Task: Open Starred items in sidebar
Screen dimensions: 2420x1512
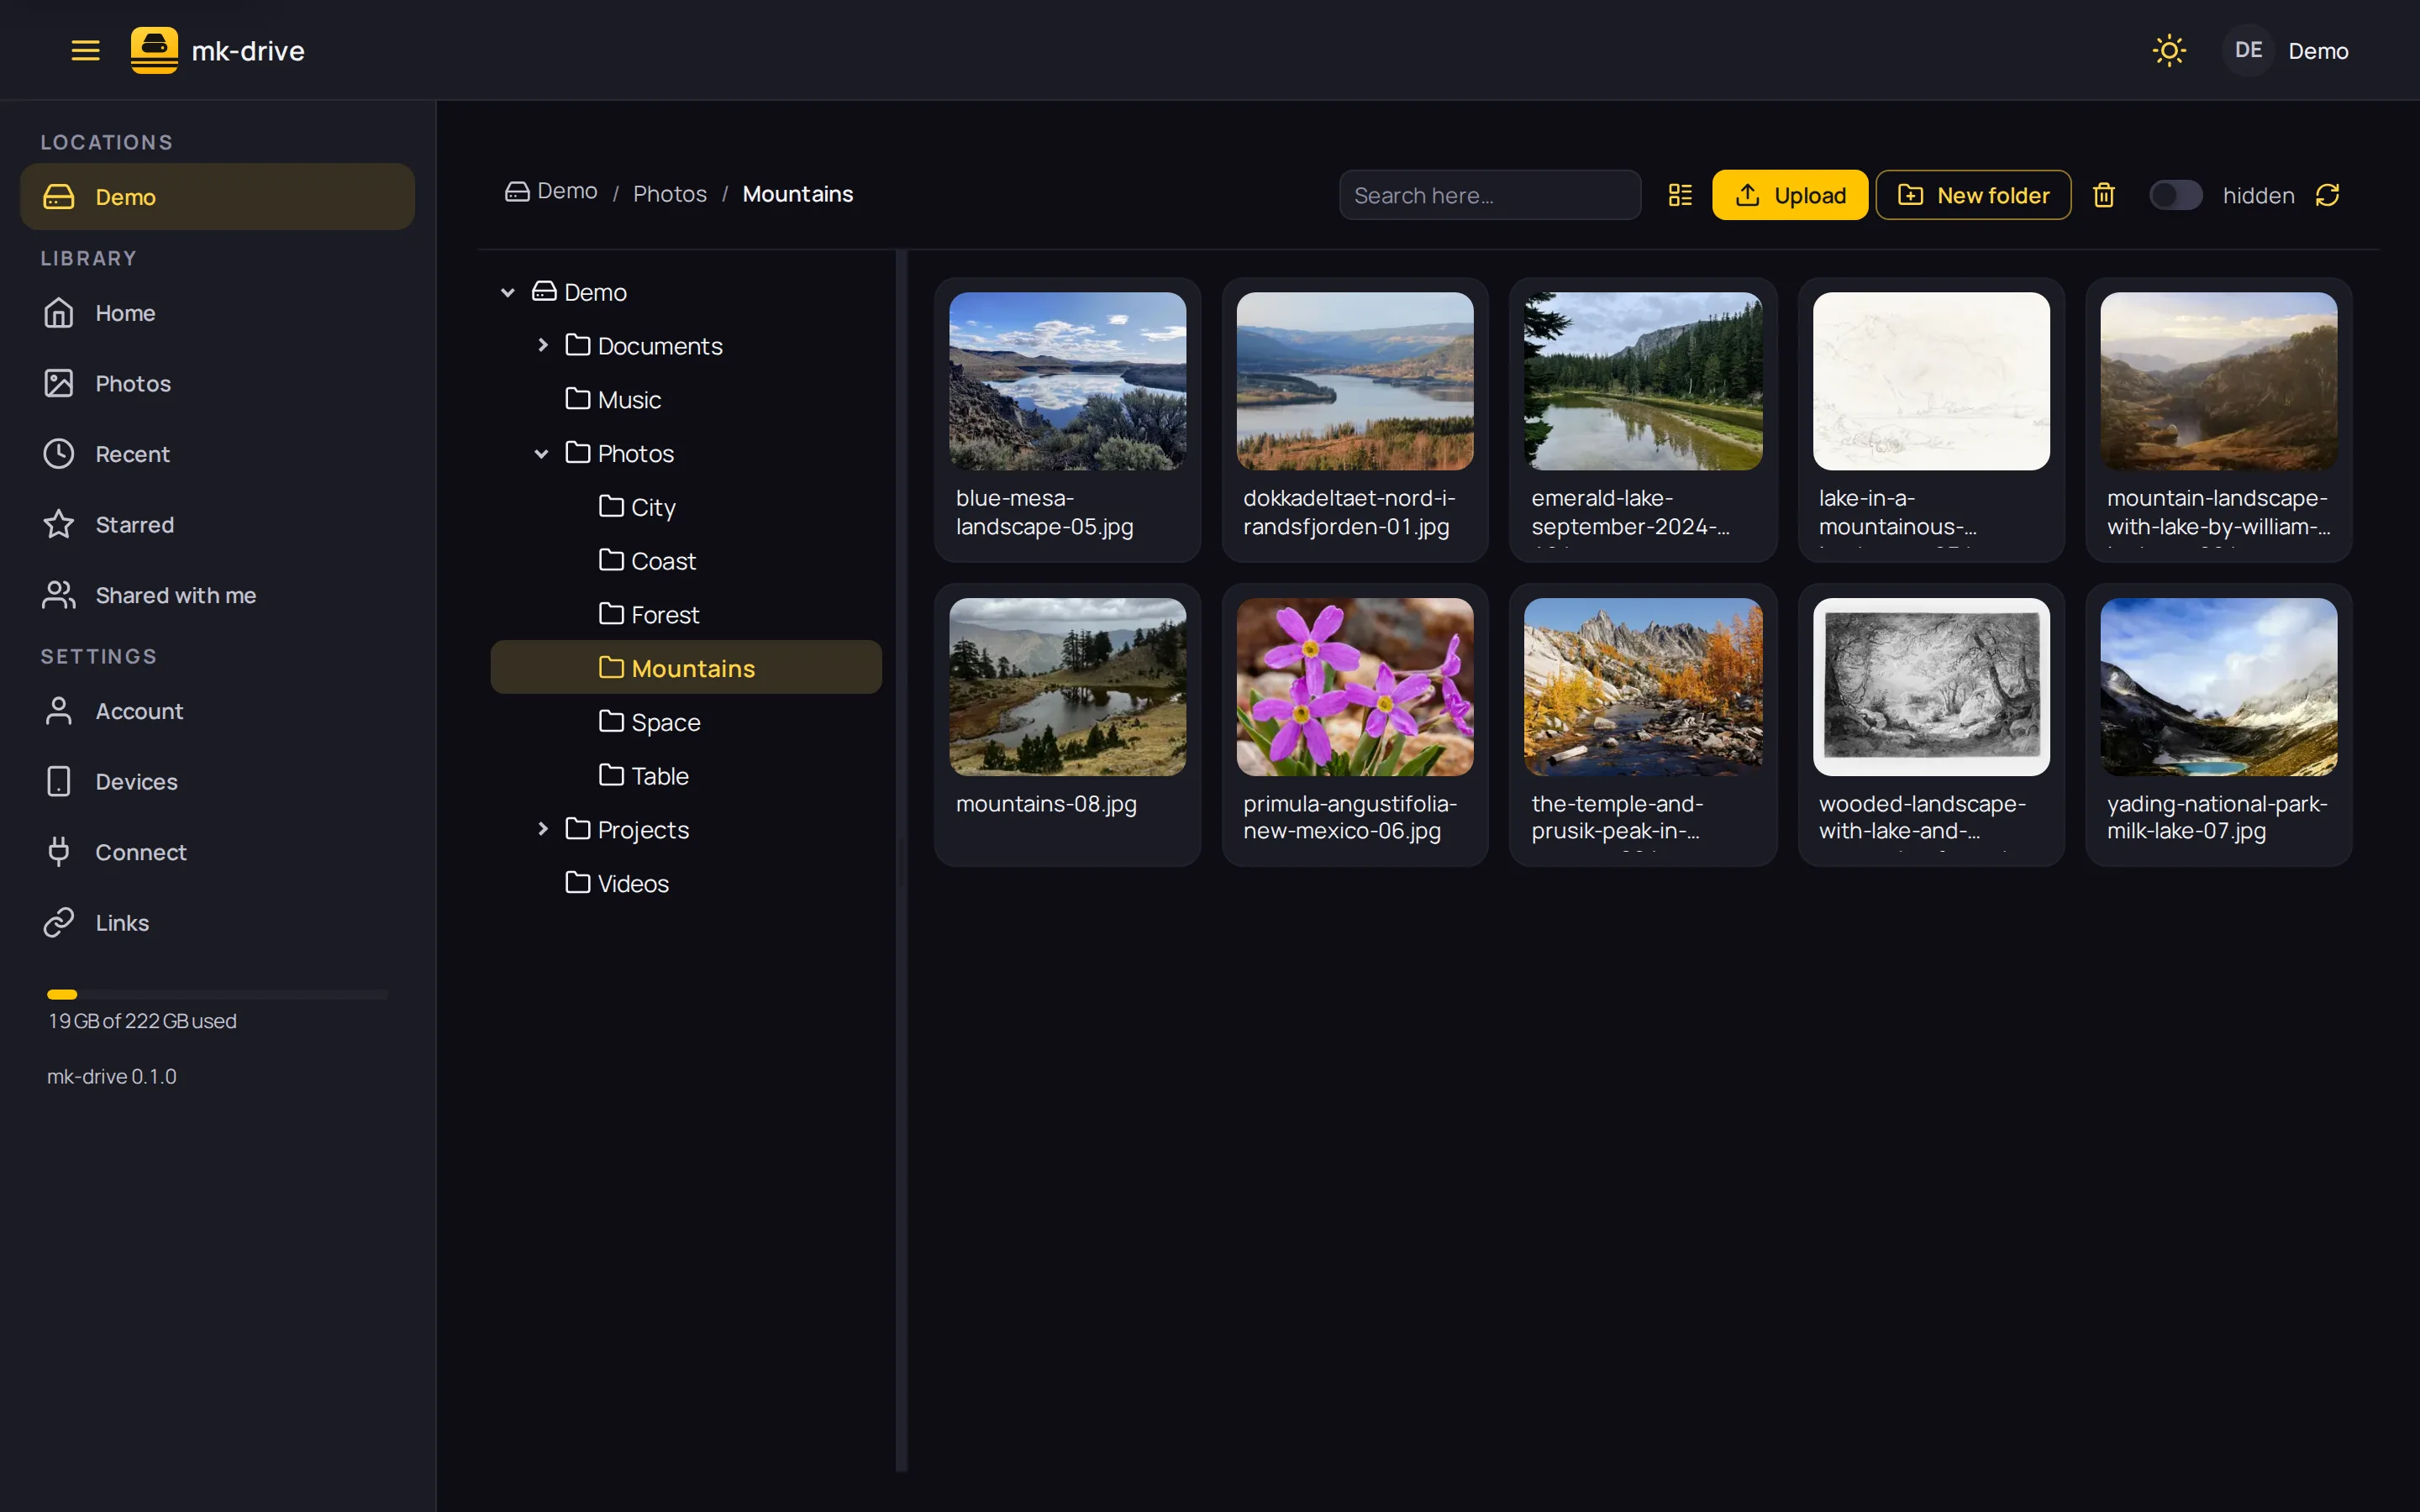Action: click(217, 524)
